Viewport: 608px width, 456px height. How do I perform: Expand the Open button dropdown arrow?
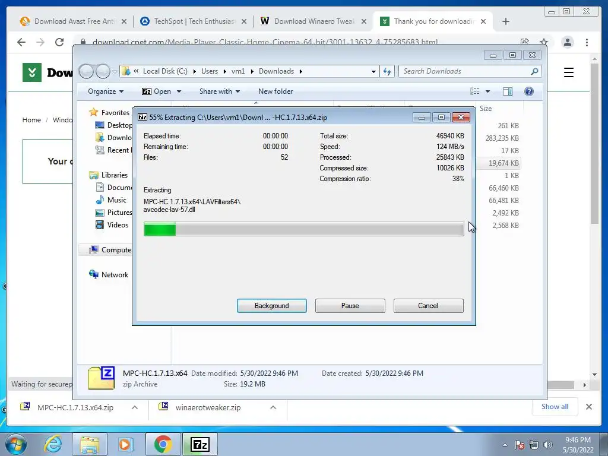pyautogui.click(x=179, y=91)
